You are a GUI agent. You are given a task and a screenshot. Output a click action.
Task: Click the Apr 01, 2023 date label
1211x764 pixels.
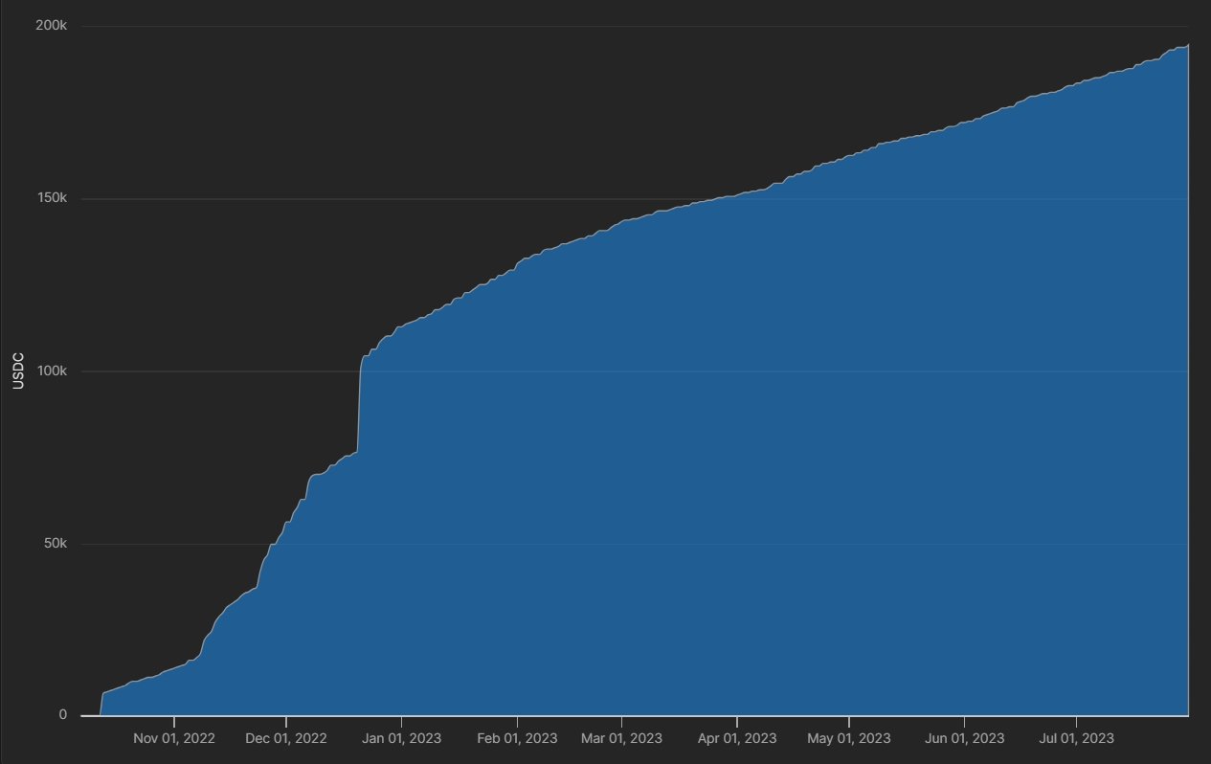point(737,738)
